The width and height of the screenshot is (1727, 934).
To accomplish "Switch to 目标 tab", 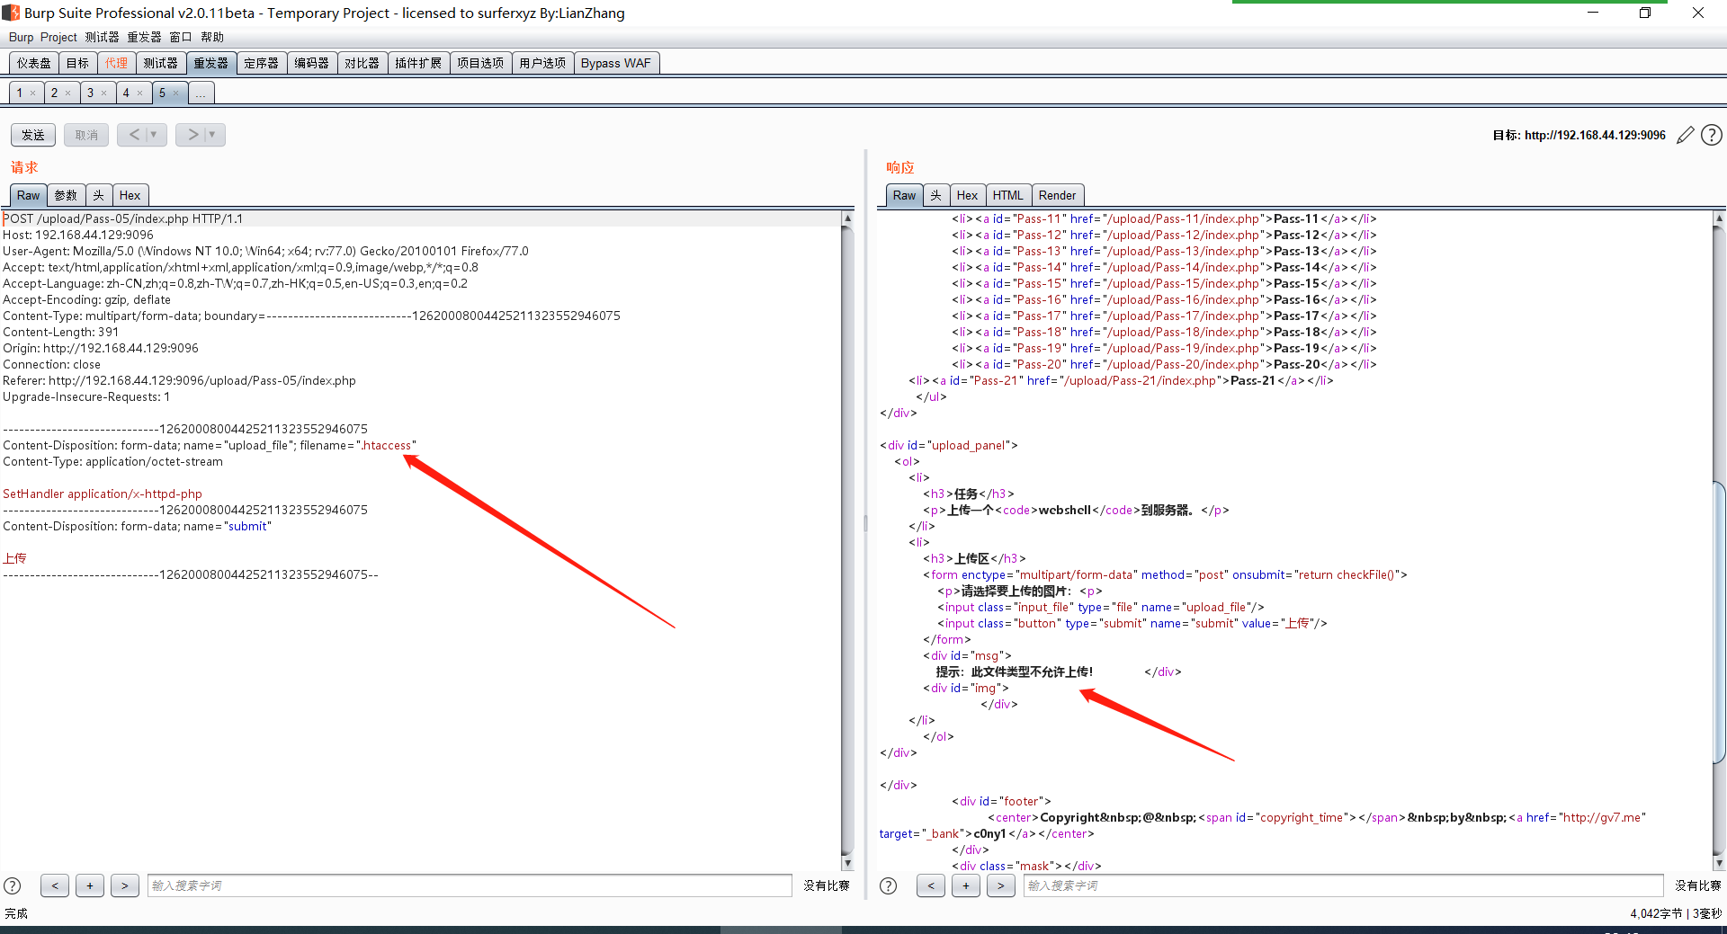I will tap(78, 63).
